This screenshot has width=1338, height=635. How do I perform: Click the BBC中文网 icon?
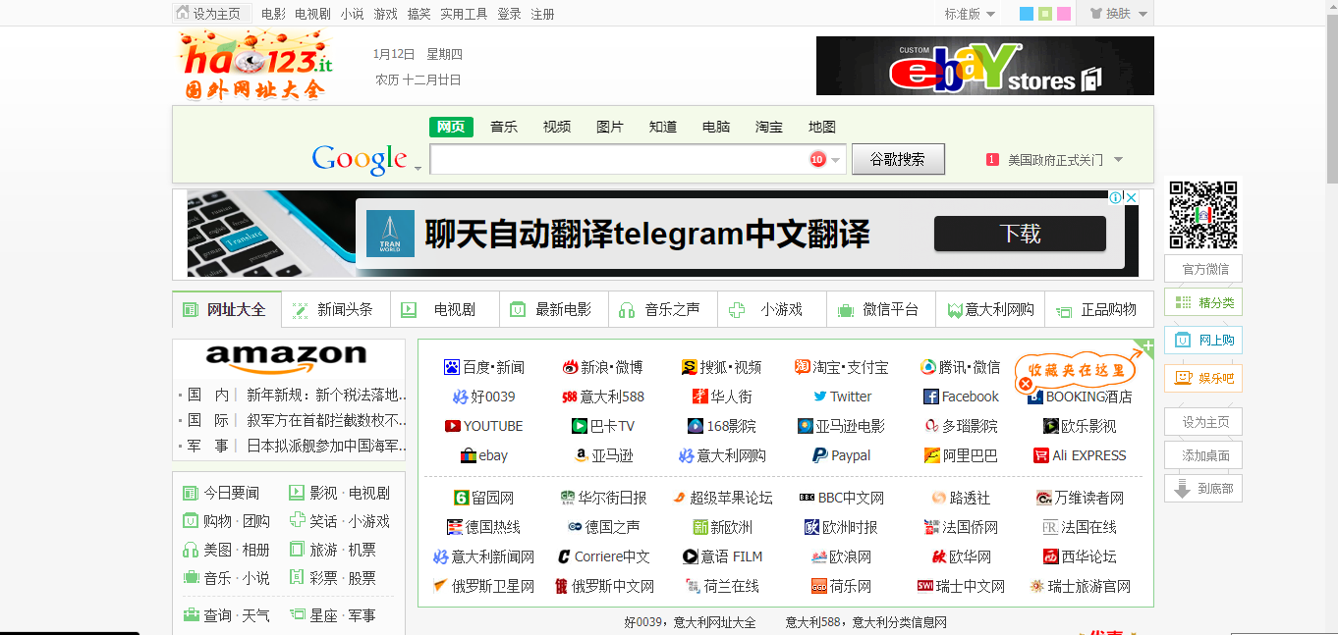(x=808, y=498)
